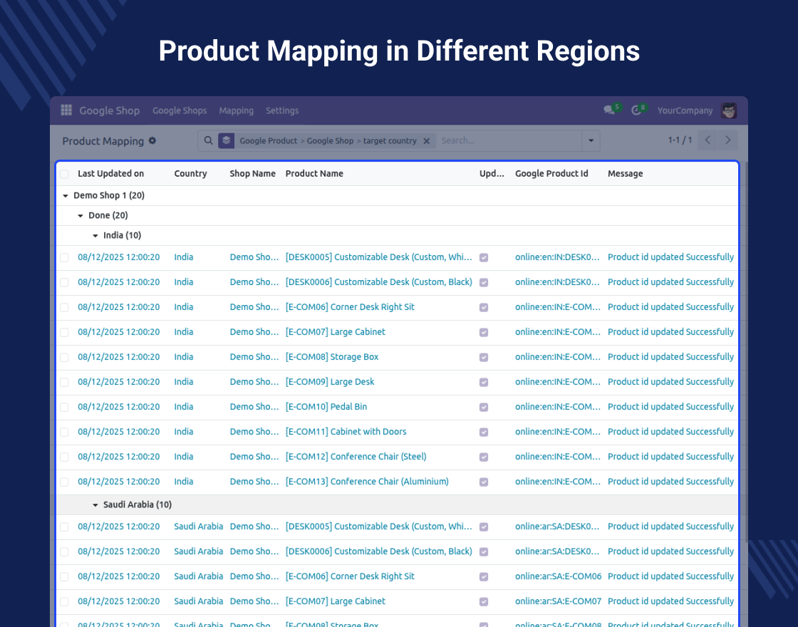The height and width of the screenshot is (627, 798).
Task: Open India '[E-COM06] Corner Desk Right Sit' record
Action: click(350, 307)
